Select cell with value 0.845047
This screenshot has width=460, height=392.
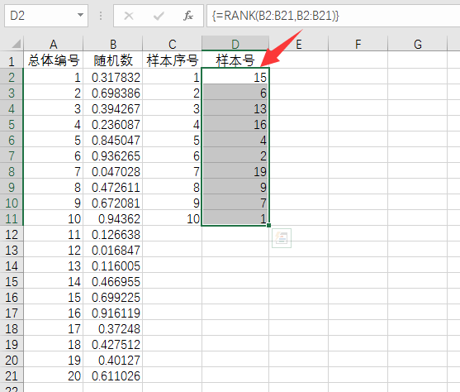113,140
